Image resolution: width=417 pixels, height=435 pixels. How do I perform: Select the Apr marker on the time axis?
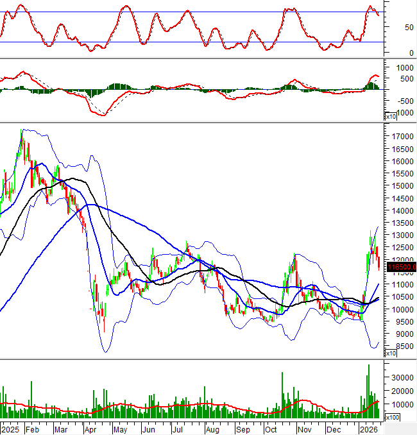(90, 428)
